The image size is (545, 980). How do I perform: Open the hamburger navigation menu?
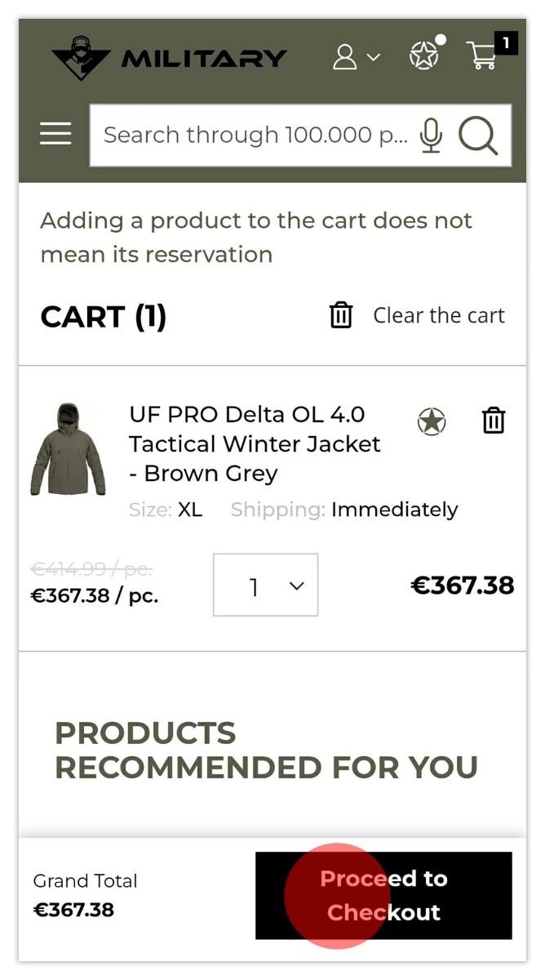click(55, 134)
